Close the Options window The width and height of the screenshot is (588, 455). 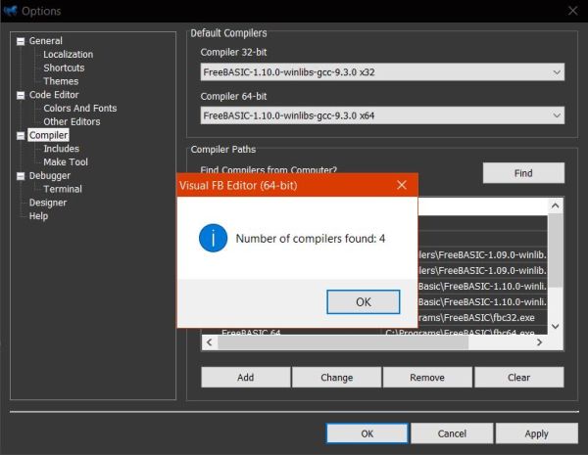click(x=572, y=11)
